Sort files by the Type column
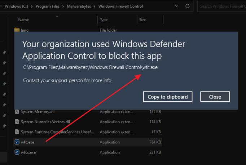The height and width of the screenshot is (165, 246). (104, 20)
